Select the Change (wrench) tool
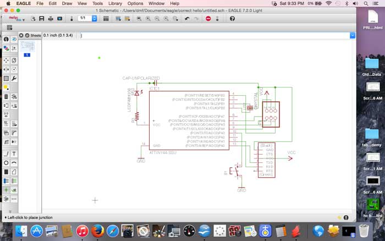Viewport: 385px width, 241px height. pos(14,79)
